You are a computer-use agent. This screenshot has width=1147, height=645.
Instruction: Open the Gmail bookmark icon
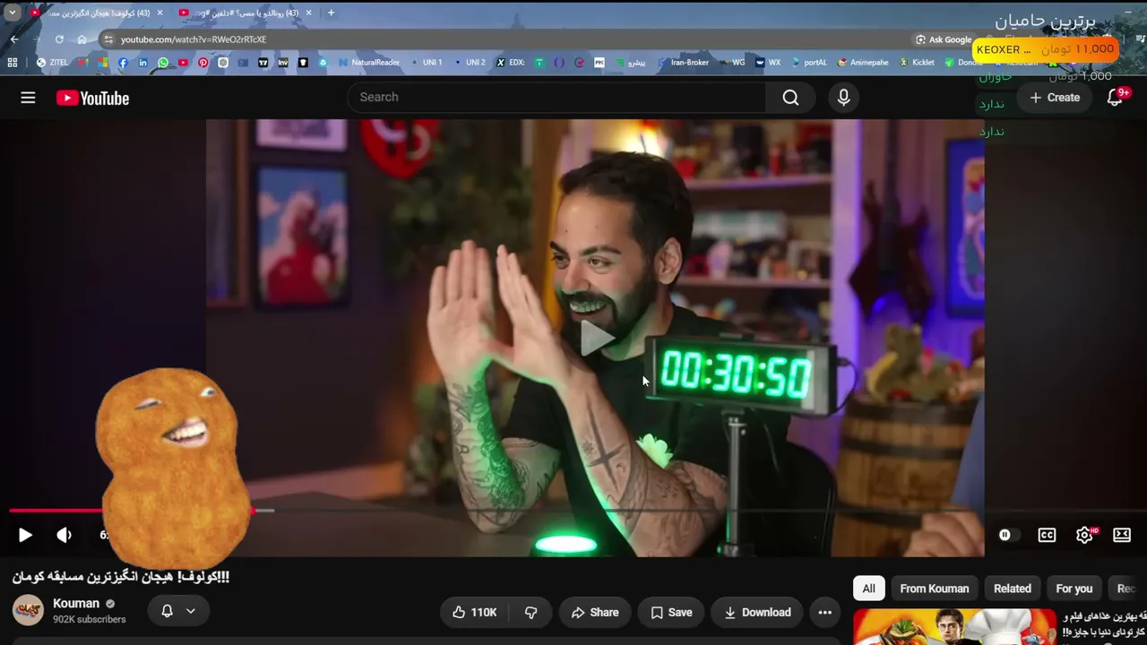82,63
